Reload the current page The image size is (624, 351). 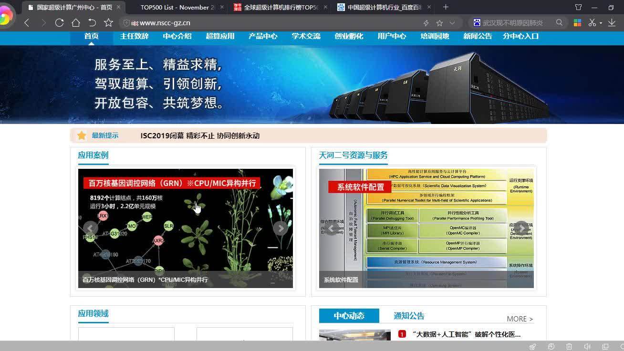[x=59, y=22]
